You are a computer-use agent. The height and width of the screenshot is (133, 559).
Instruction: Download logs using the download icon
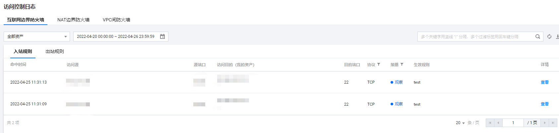557,37
